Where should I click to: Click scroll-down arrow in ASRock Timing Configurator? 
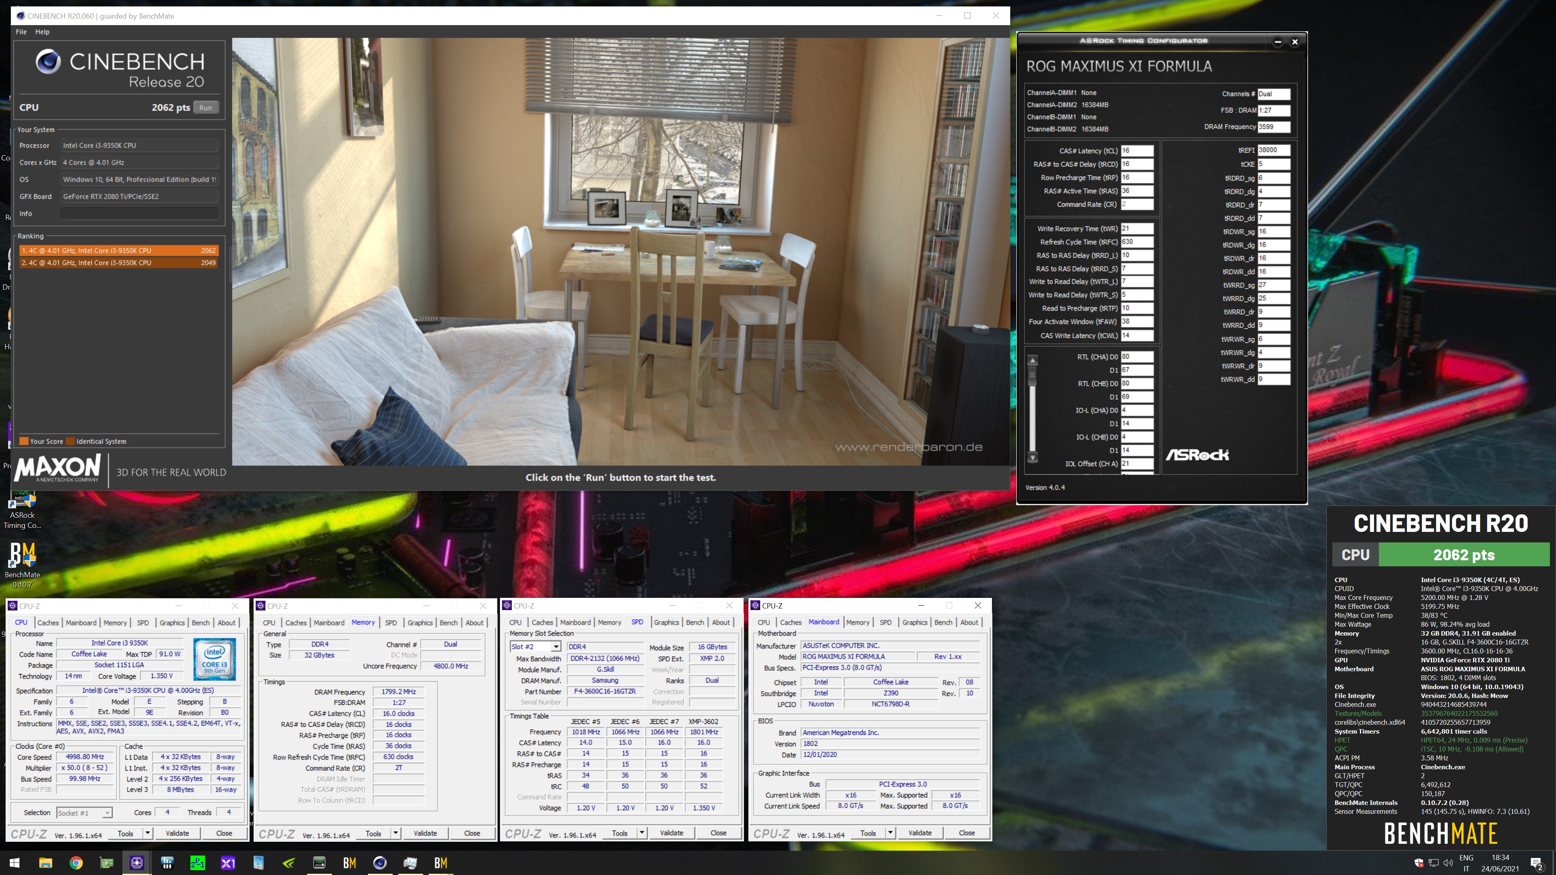click(1033, 458)
